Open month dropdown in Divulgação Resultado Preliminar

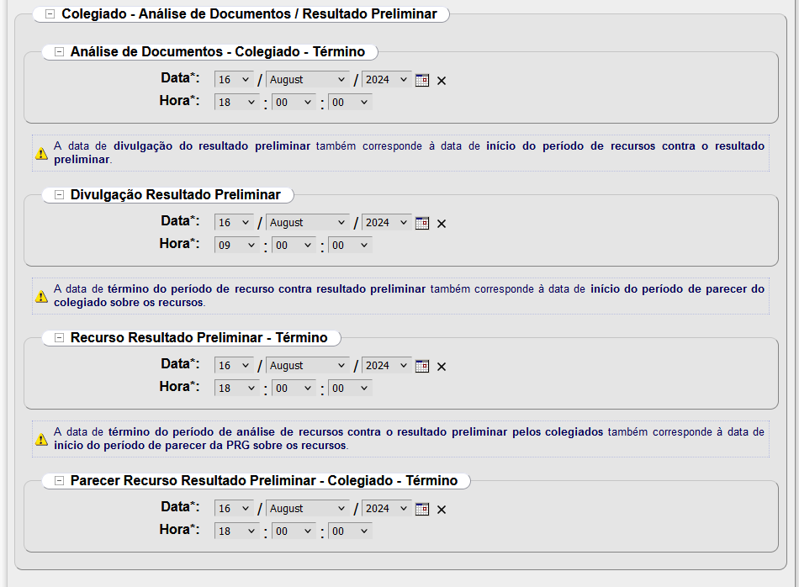pos(307,223)
